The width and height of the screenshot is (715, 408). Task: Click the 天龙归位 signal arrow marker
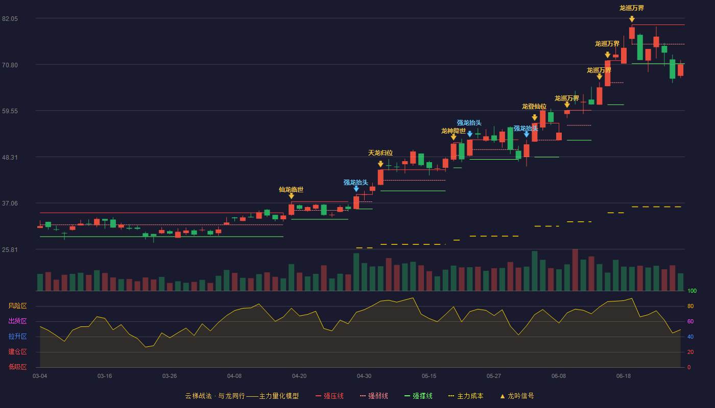pyautogui.click(x=380, y=164)
